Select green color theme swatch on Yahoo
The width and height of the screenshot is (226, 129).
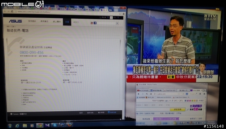coord(192,100)
